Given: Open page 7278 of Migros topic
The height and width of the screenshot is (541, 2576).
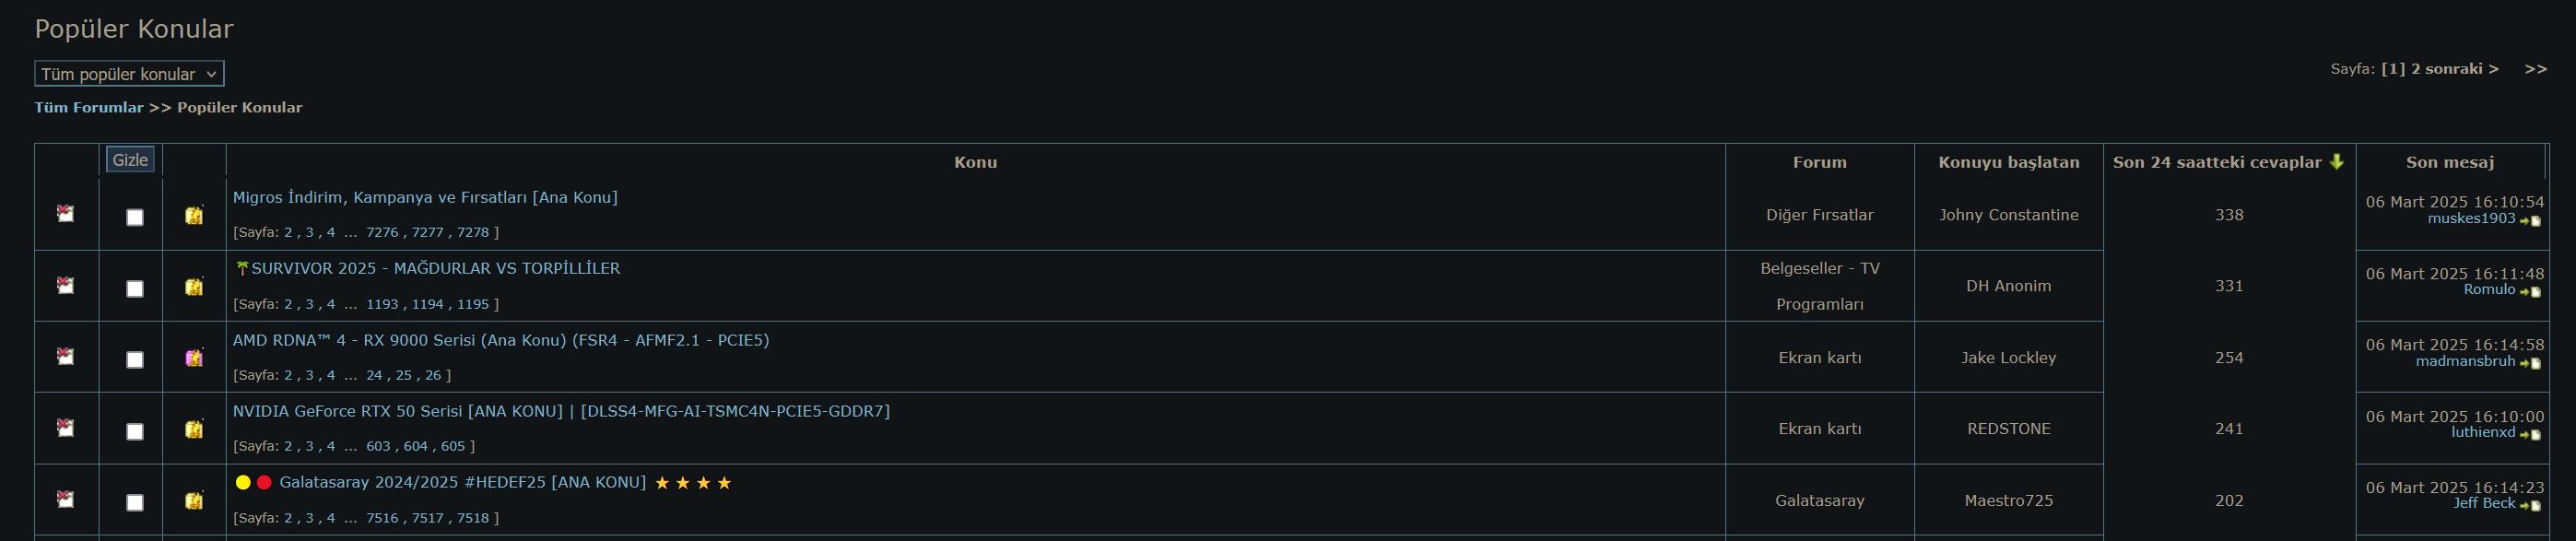Looking at the screenshot, I should coord(473,232).
